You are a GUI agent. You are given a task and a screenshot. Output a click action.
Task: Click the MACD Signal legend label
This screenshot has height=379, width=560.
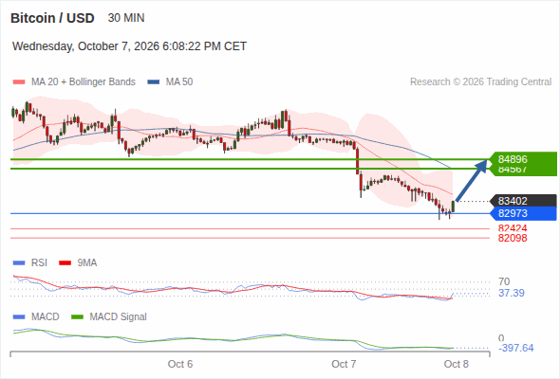coord(119,317)
